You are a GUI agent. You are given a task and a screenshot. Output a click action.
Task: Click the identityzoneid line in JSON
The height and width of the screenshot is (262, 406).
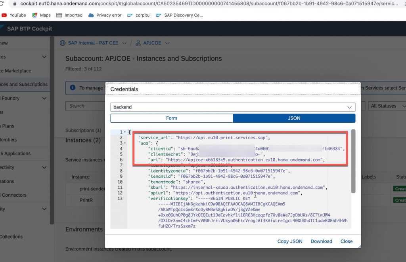[219, 171]
